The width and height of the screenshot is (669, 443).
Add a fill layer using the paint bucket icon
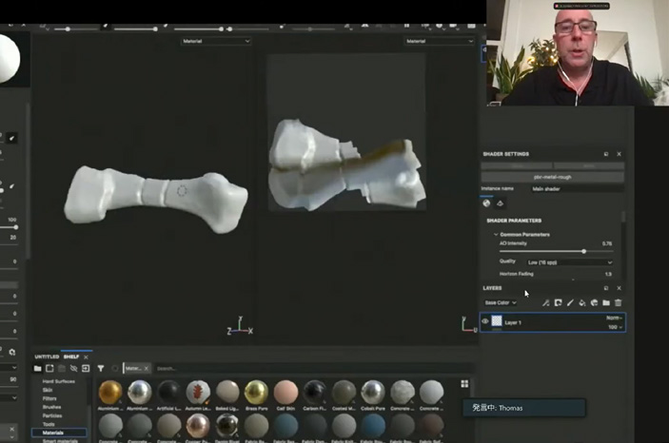point(581,303)
